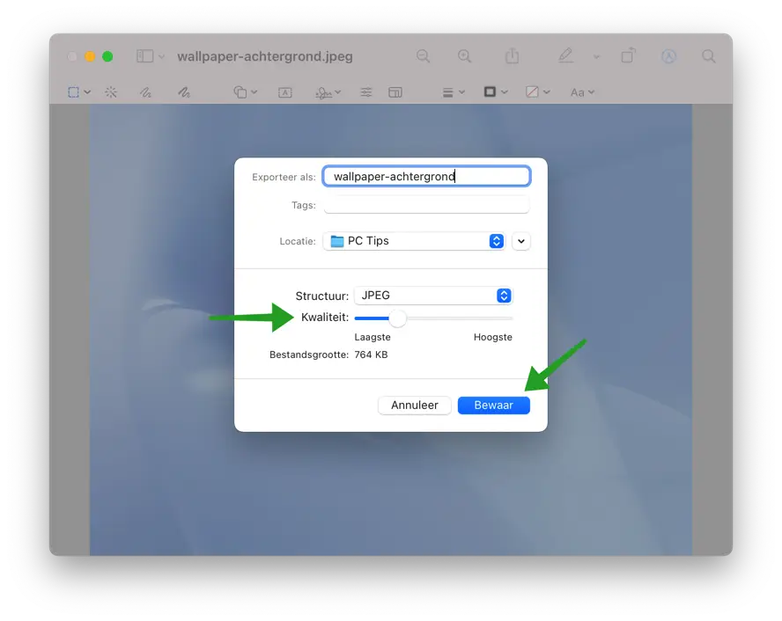Click the Hoogste label under slider
The width and height of the screenshot is (782, 621).
click(x=493, y=337)
